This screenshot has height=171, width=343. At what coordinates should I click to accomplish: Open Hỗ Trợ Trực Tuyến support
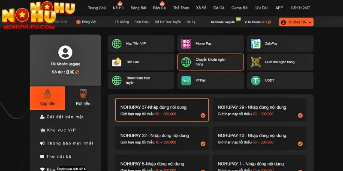(168, 22)
